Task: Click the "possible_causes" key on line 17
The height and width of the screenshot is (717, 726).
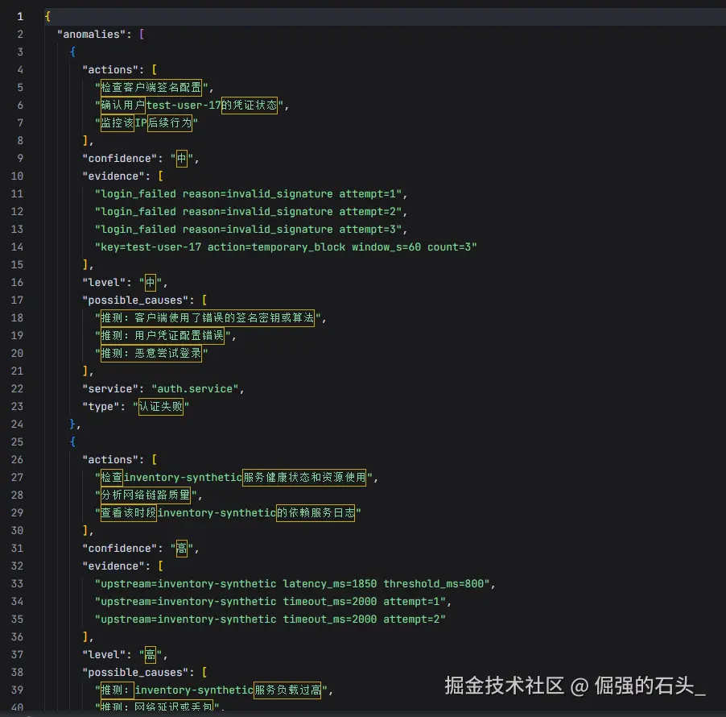Action: point(135,300)
